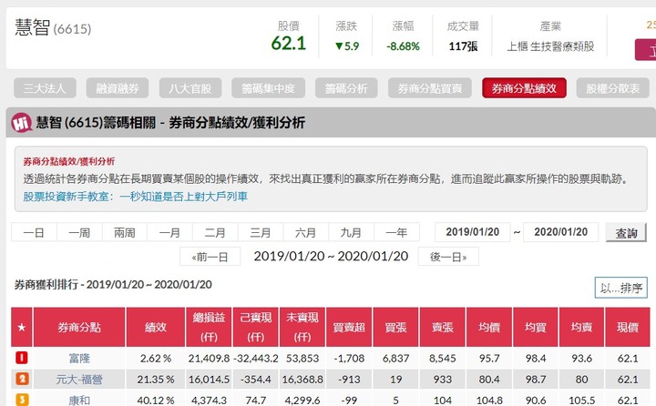
Task: Click the cut-off magenta button at top right
Action: pyautogui.click(x=646, y=50)
